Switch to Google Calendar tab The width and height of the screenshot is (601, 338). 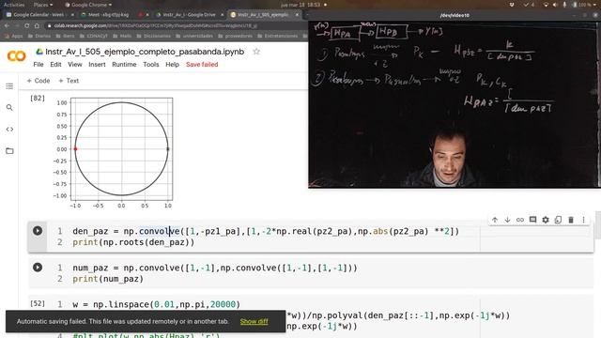coord(39,15)
